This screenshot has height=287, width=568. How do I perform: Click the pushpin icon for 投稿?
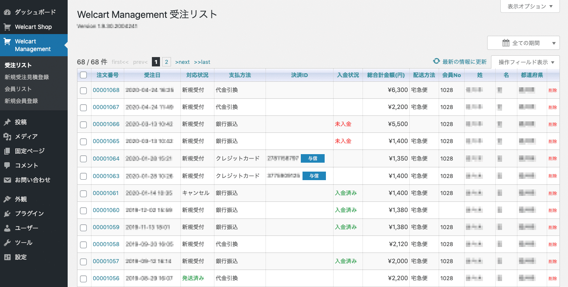(7, 122)
